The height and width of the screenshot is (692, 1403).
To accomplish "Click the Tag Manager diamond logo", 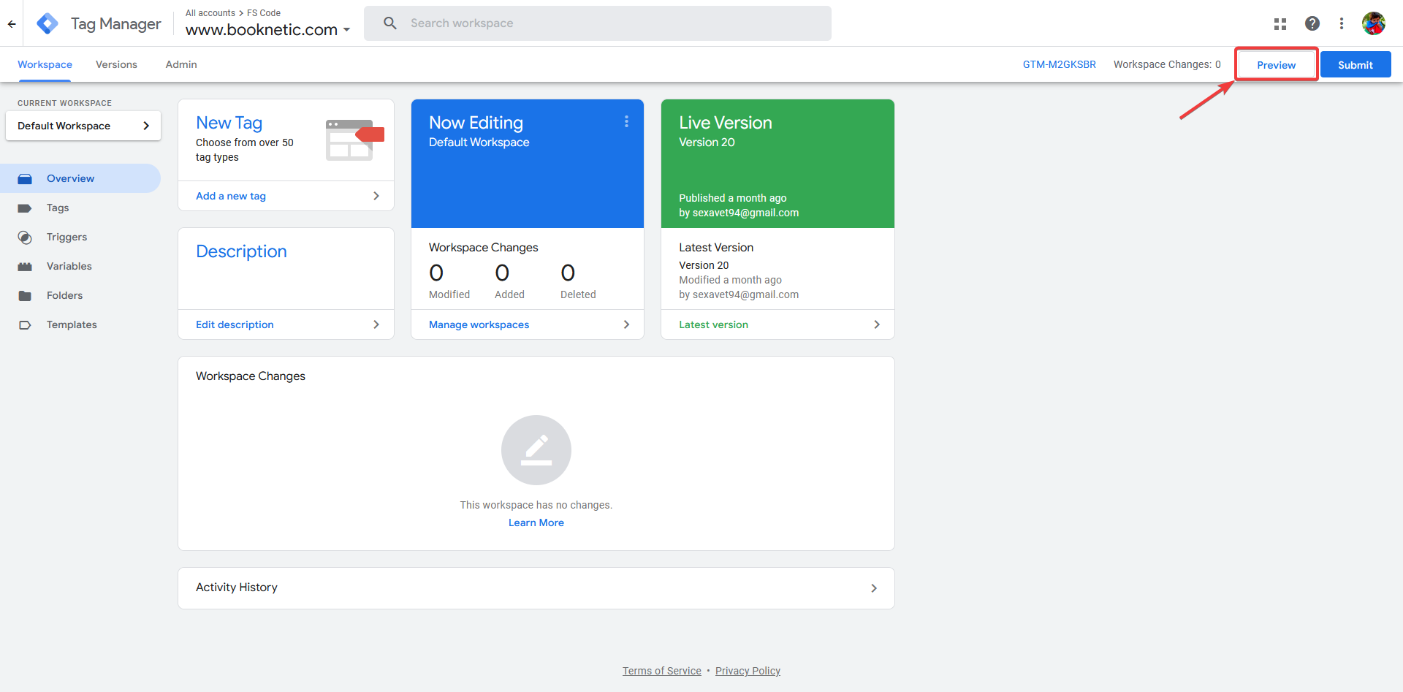I will (x=47, y=23).
